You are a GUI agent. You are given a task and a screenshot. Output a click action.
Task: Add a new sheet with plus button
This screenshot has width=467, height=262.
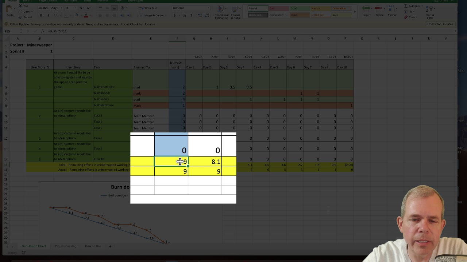click(x=110, y=246)
